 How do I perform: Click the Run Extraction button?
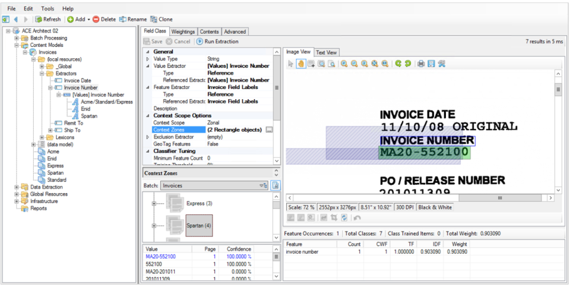(x=217, y=42)
